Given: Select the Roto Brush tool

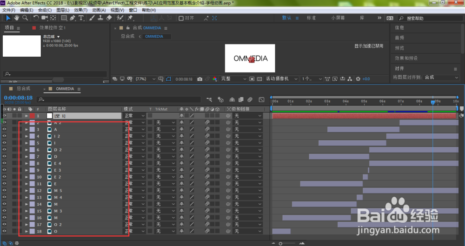Looking at the screenshot, I should pos(120,18).
